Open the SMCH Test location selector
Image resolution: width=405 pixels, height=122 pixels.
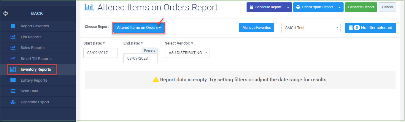(311, 28)
